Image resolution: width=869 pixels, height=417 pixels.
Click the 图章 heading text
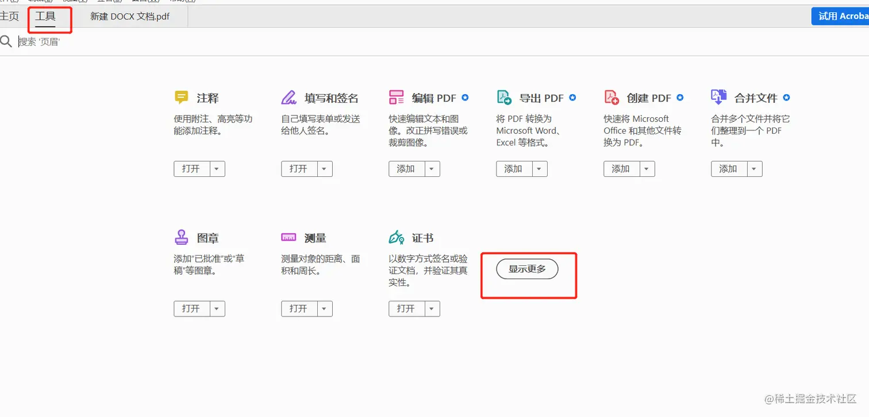[207, 238]
